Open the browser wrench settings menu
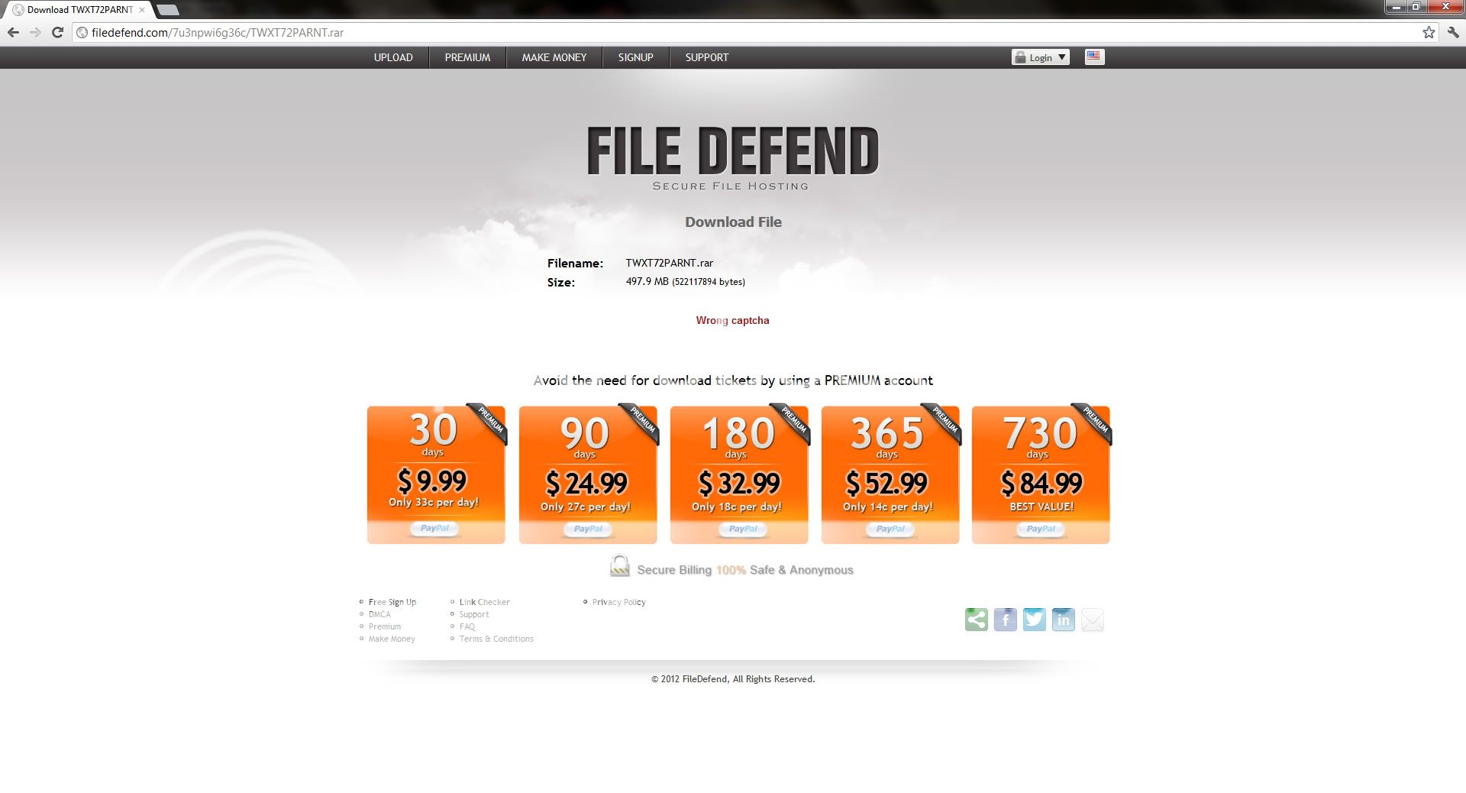This screenshot has width=1466, height=793. point(1453,32)
